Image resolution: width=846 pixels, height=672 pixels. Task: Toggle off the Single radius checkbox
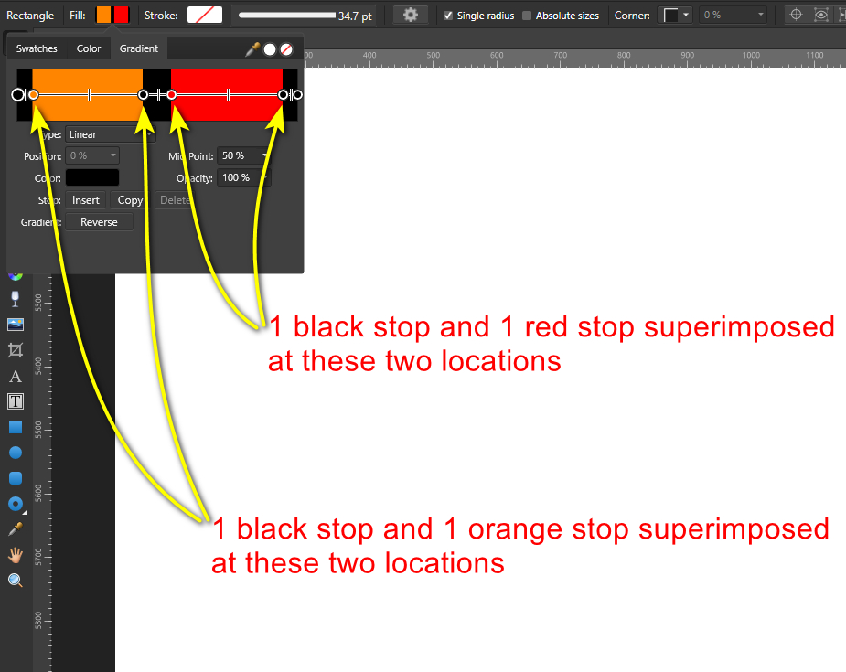point(447,15)
